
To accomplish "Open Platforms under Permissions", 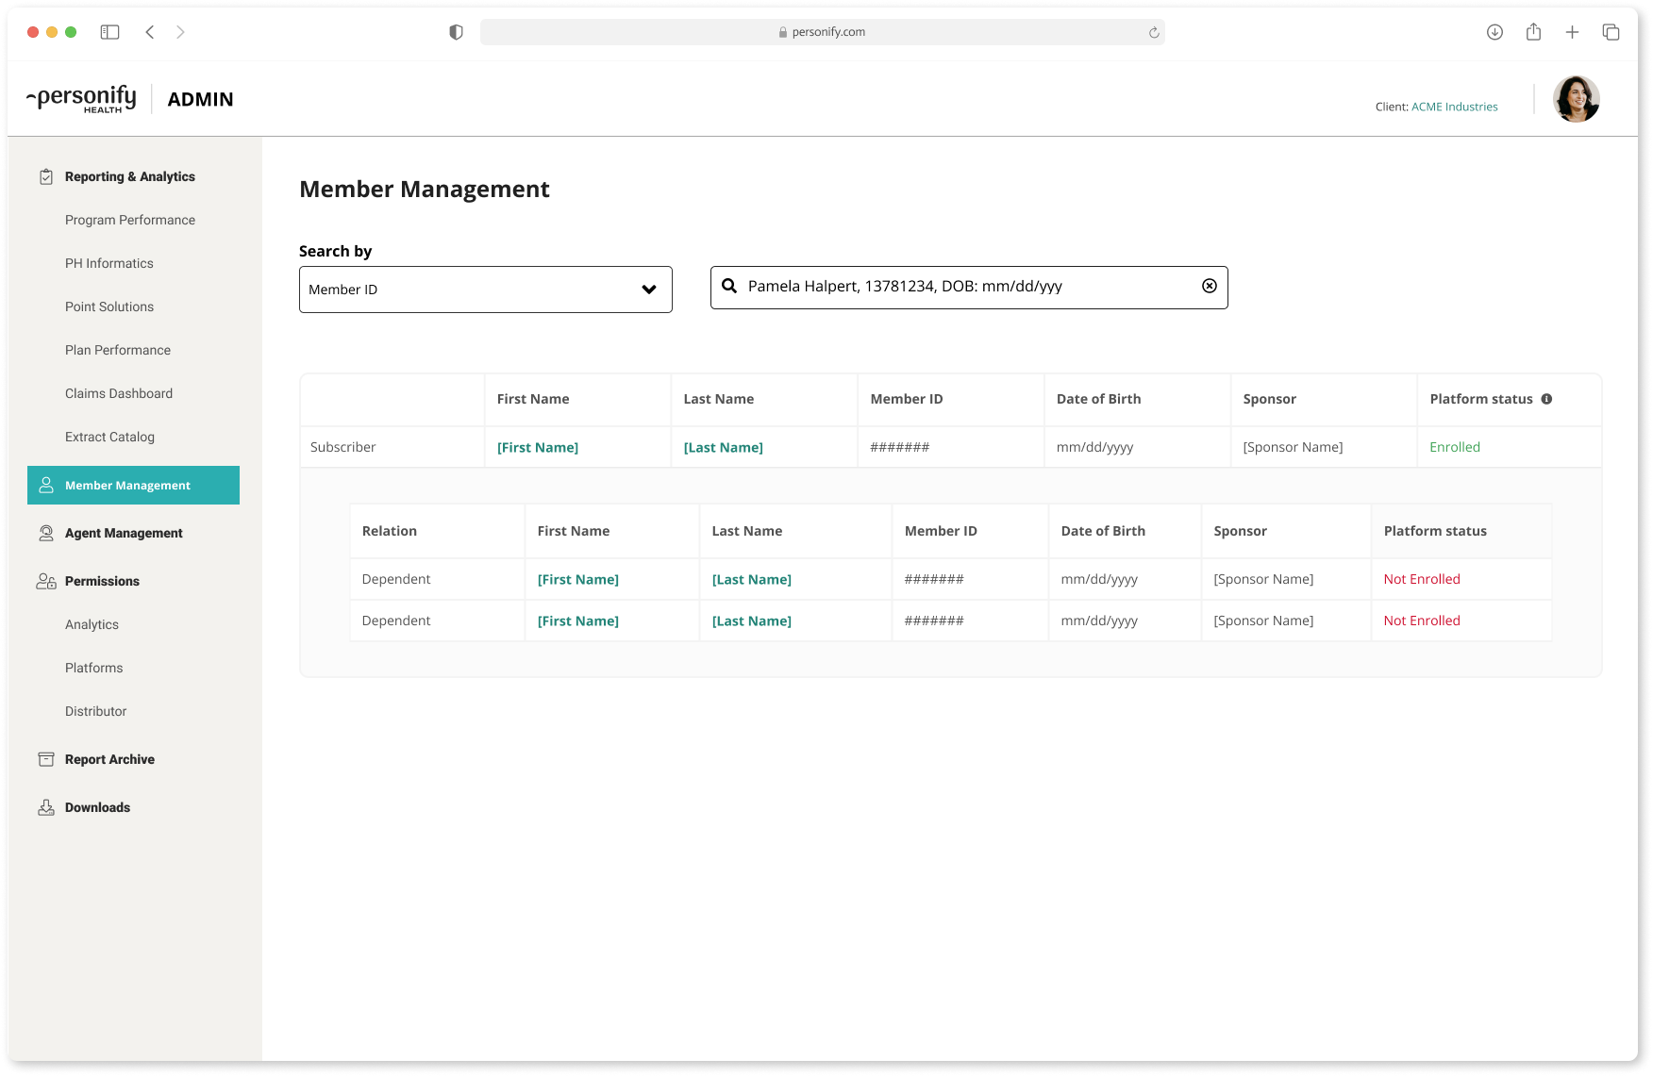I will point(93,668).
